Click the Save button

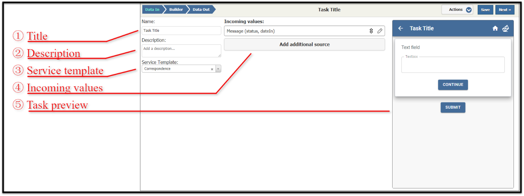485,10
